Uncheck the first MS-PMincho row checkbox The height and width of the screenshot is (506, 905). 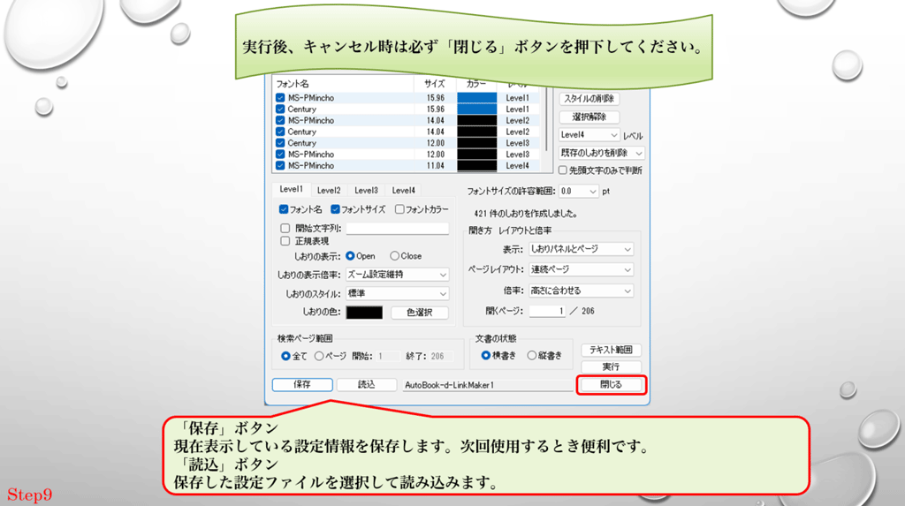tap(280, 98)
